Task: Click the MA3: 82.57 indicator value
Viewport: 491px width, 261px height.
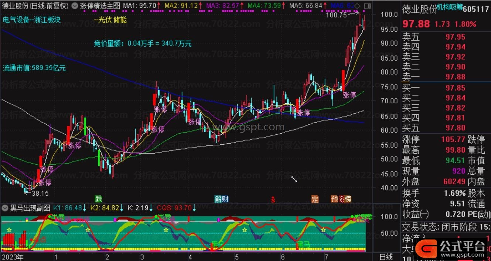Action: 222,6
